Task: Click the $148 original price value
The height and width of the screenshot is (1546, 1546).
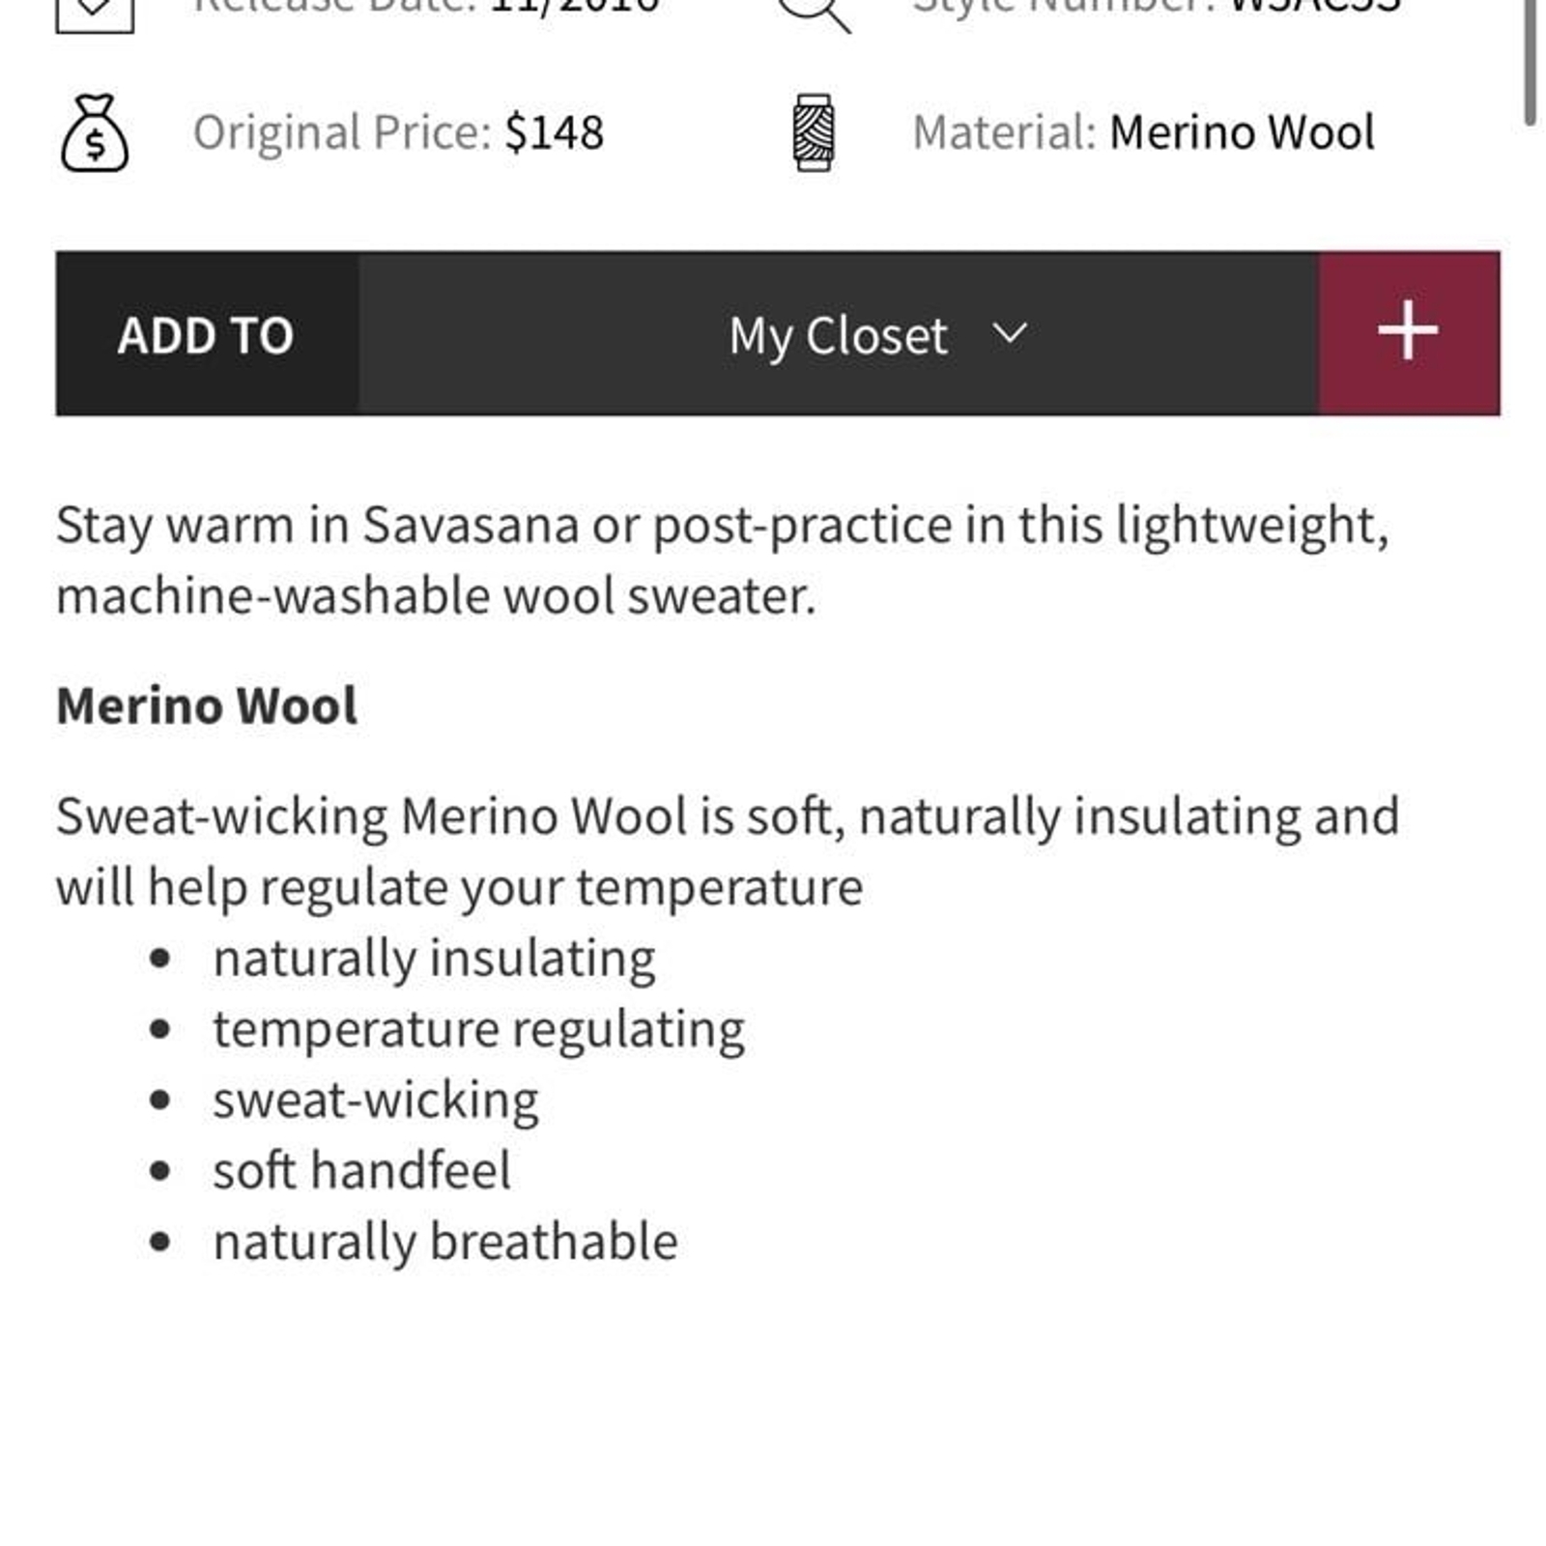Action: click(555, 133)
